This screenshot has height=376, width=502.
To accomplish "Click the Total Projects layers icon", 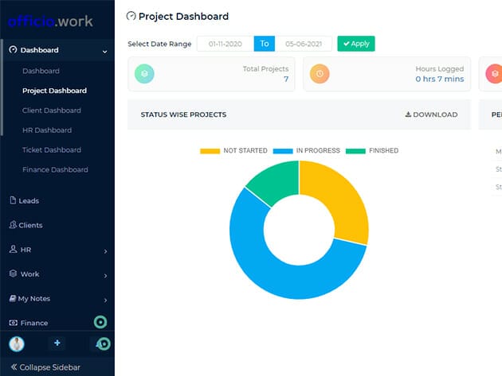I will [x=145, y=74].
